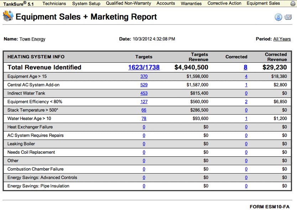This screenshot has width=297, height=210.
Task: Open corrected 0 for Stack Temperature row
Action: click(x=246, y=110)
